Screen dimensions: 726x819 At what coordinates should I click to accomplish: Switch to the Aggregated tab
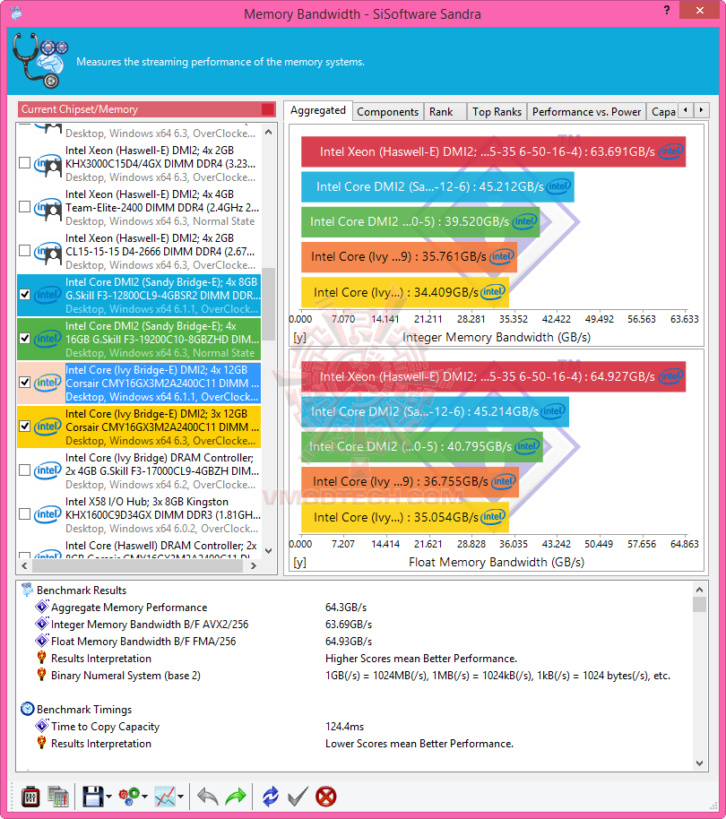[318, 110]
